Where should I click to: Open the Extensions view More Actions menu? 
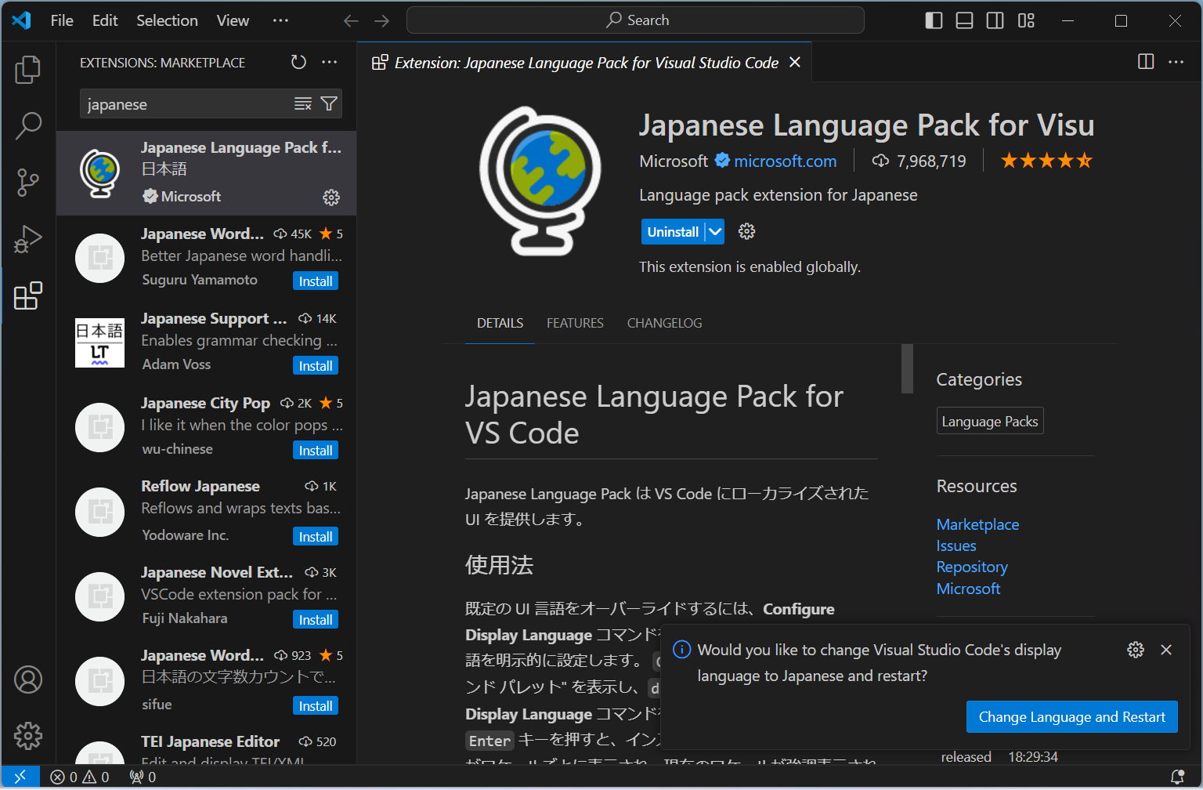tap(329, 62)
